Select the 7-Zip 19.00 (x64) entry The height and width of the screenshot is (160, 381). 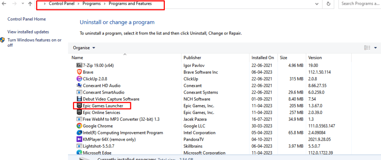[98, 65]
